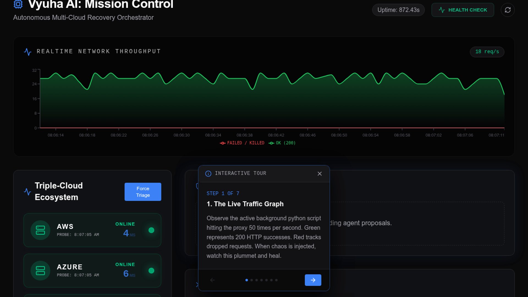
Task: Click AWS green online status indicator
Action: (x=151, y=230)
